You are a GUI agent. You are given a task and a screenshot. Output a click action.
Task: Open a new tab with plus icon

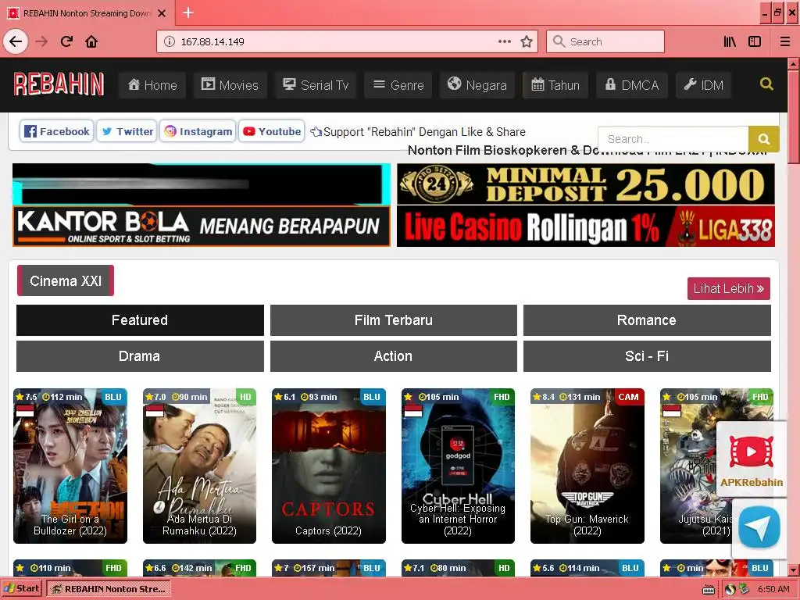point(188,12)
